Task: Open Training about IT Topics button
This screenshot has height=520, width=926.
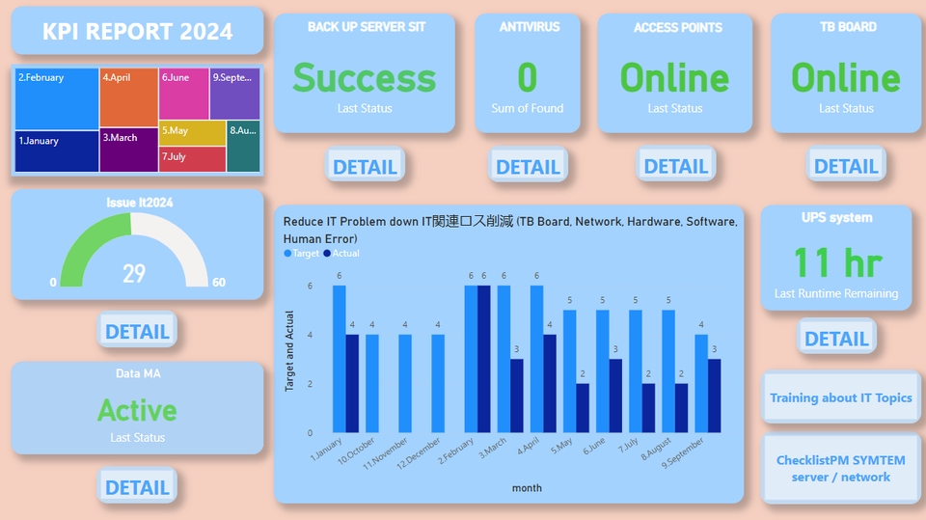Action: tap(840, 397)
